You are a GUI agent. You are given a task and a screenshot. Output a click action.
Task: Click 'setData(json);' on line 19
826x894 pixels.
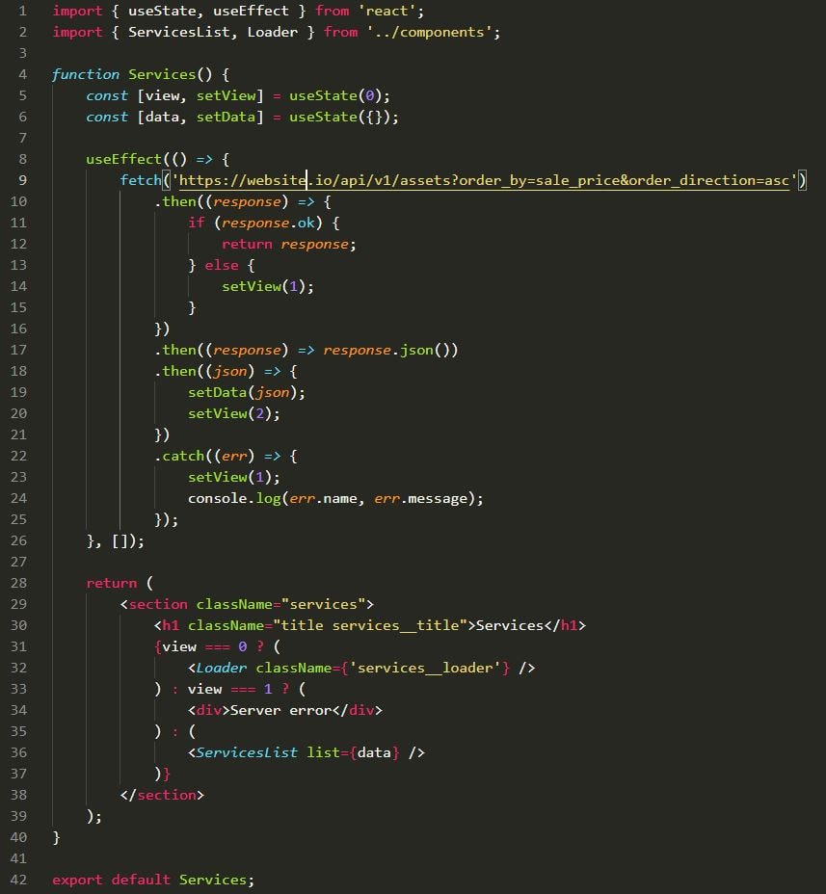click(x=247, y=392)
